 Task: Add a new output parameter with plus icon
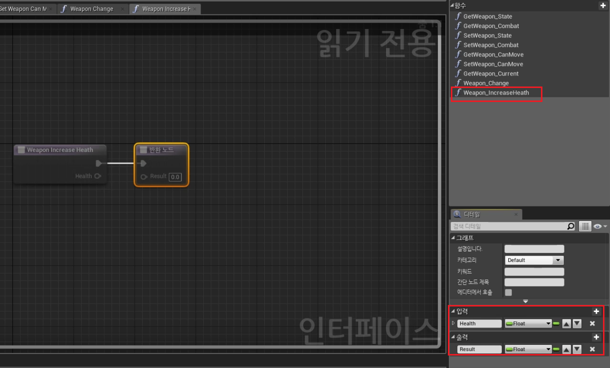click(x=596, y=337)
